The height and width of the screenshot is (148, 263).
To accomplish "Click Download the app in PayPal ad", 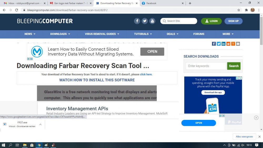I will pos(213,92).
